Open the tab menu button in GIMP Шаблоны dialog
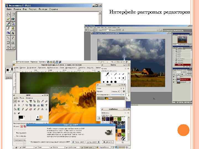Viewport: 199px width, 149px height. coord(125,113)
